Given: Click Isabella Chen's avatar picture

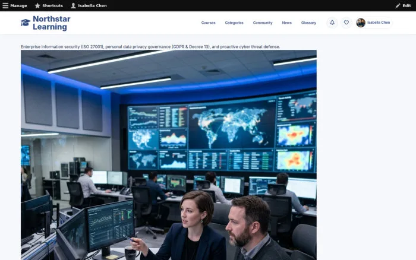Looking at the screenshot, I should pos(361,23).
